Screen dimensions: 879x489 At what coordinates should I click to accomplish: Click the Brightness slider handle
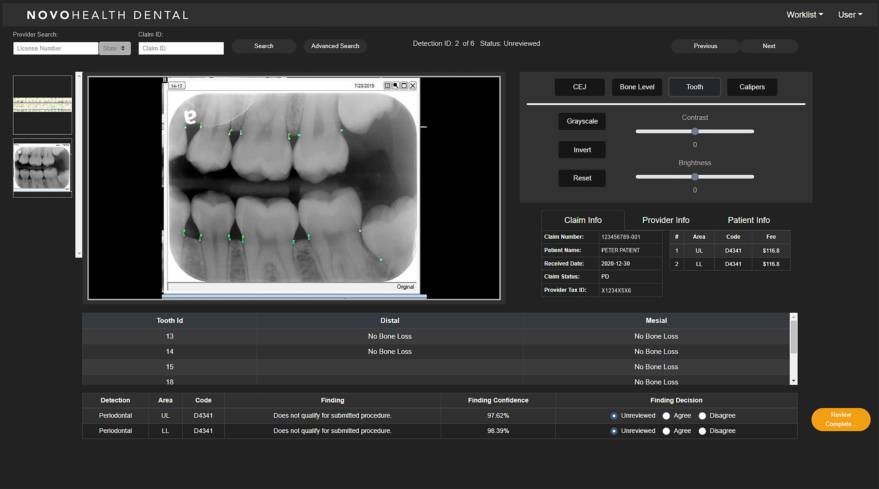(695, 177)
